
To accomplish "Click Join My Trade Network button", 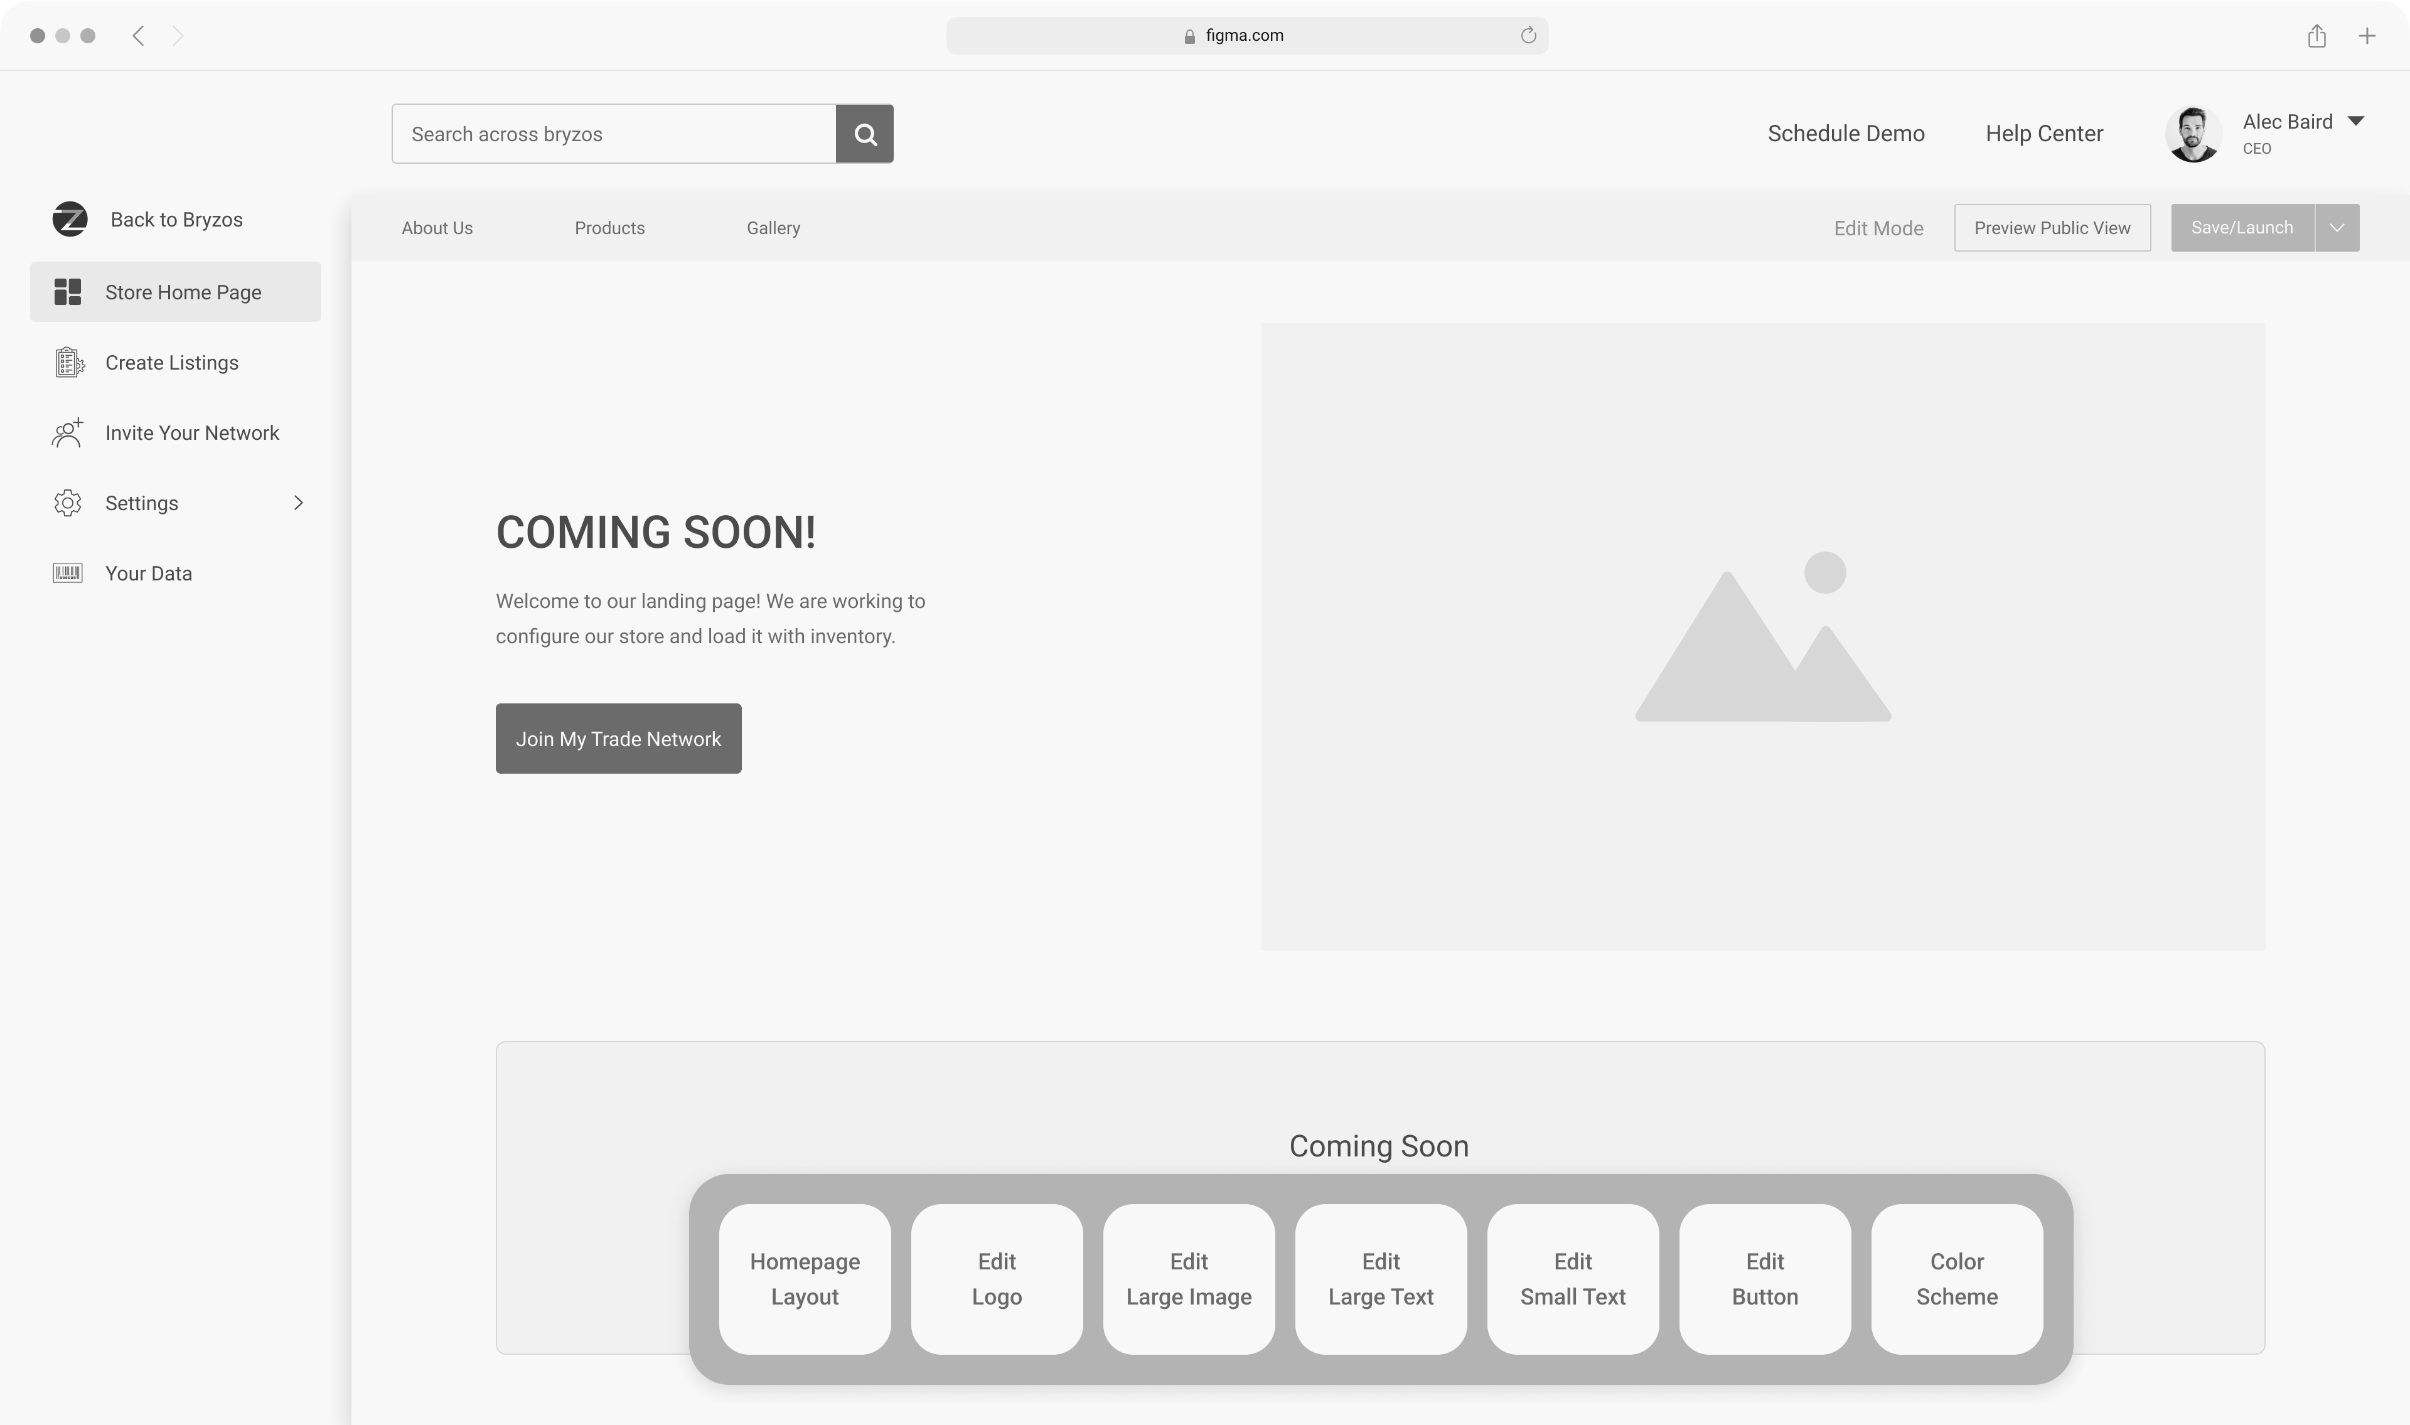I will [618, 739].
